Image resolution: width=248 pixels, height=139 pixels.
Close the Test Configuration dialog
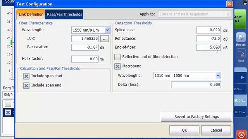229,4
